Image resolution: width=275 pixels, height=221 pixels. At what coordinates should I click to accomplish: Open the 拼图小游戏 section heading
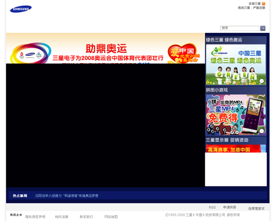[x=217, y=90]
